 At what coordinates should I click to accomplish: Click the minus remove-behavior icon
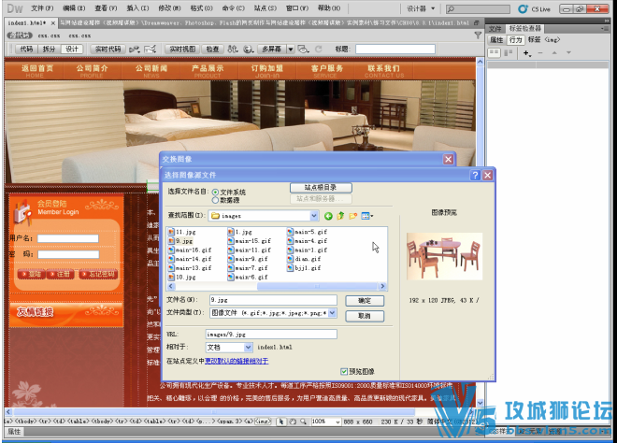[540, 52]
